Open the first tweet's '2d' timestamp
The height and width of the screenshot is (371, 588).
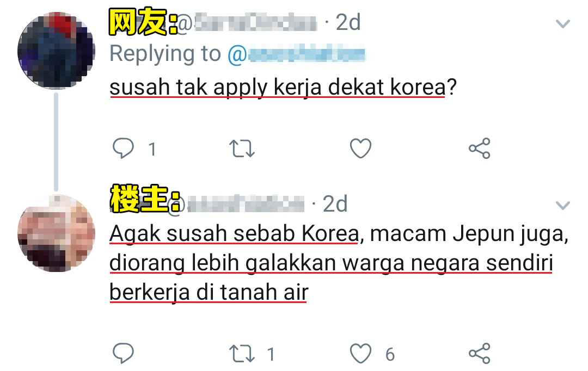[348, 22]
